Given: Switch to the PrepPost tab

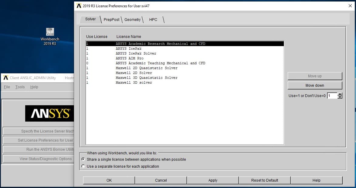Looking at the screenshot, I should coord(111,20).
